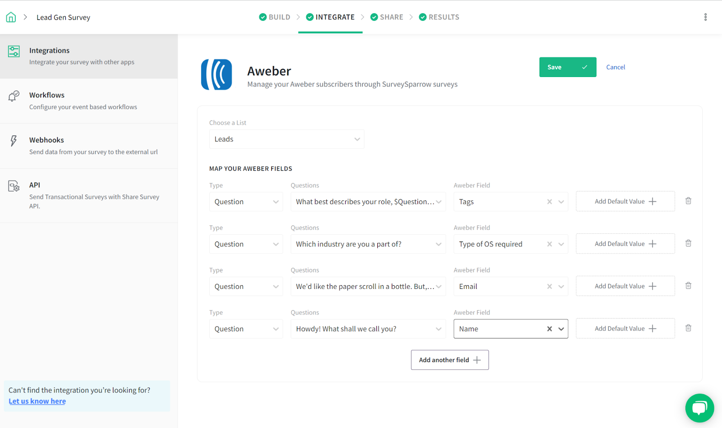Open the three-dot more options menu

705,17
